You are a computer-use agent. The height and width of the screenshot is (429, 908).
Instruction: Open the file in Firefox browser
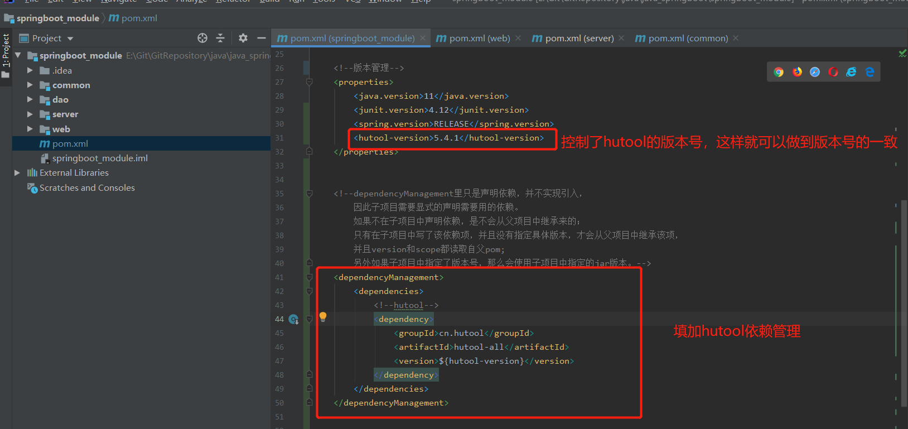(797, 72)
